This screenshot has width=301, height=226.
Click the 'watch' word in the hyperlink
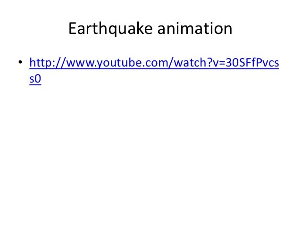point(191,63)
